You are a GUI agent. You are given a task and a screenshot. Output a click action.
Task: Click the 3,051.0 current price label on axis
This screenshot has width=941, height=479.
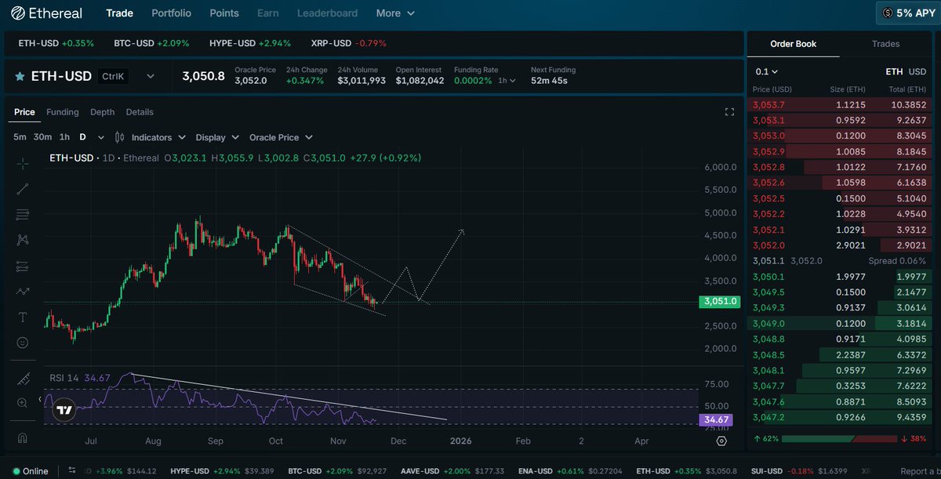pyautogui.click(x=719, y=302)
